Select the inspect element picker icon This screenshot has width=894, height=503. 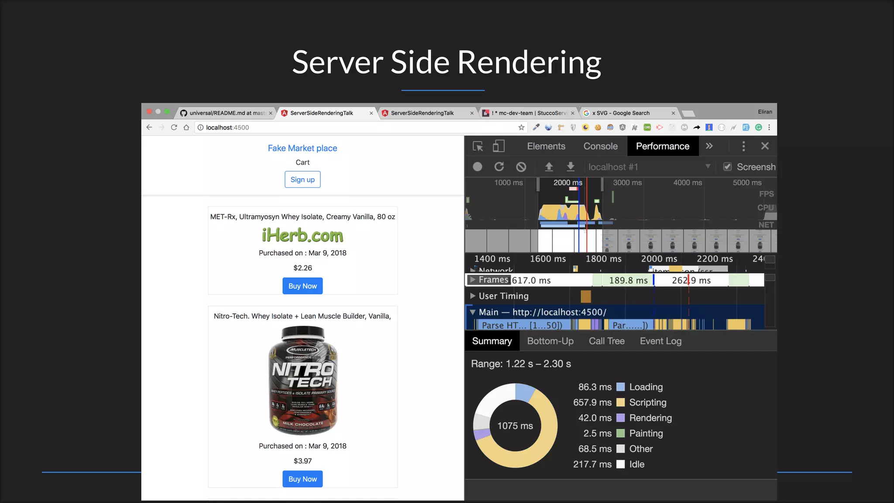(x=478, y=146)
